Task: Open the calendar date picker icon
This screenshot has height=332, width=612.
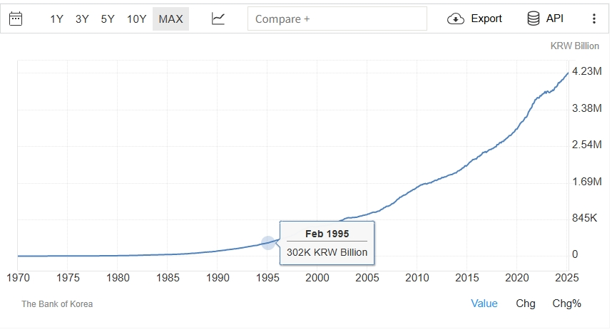Action: [16, 19]
